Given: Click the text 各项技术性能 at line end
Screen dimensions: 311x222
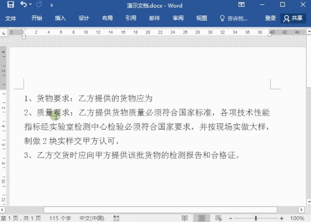Looking at the screenshot, I should click(x=245, y=113).
